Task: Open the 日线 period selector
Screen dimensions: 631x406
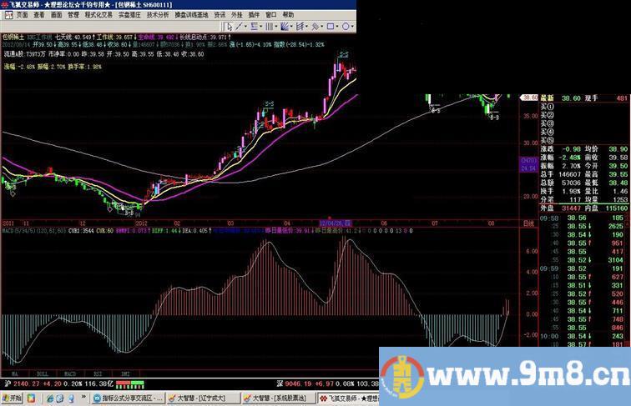Action: point(528,223)
